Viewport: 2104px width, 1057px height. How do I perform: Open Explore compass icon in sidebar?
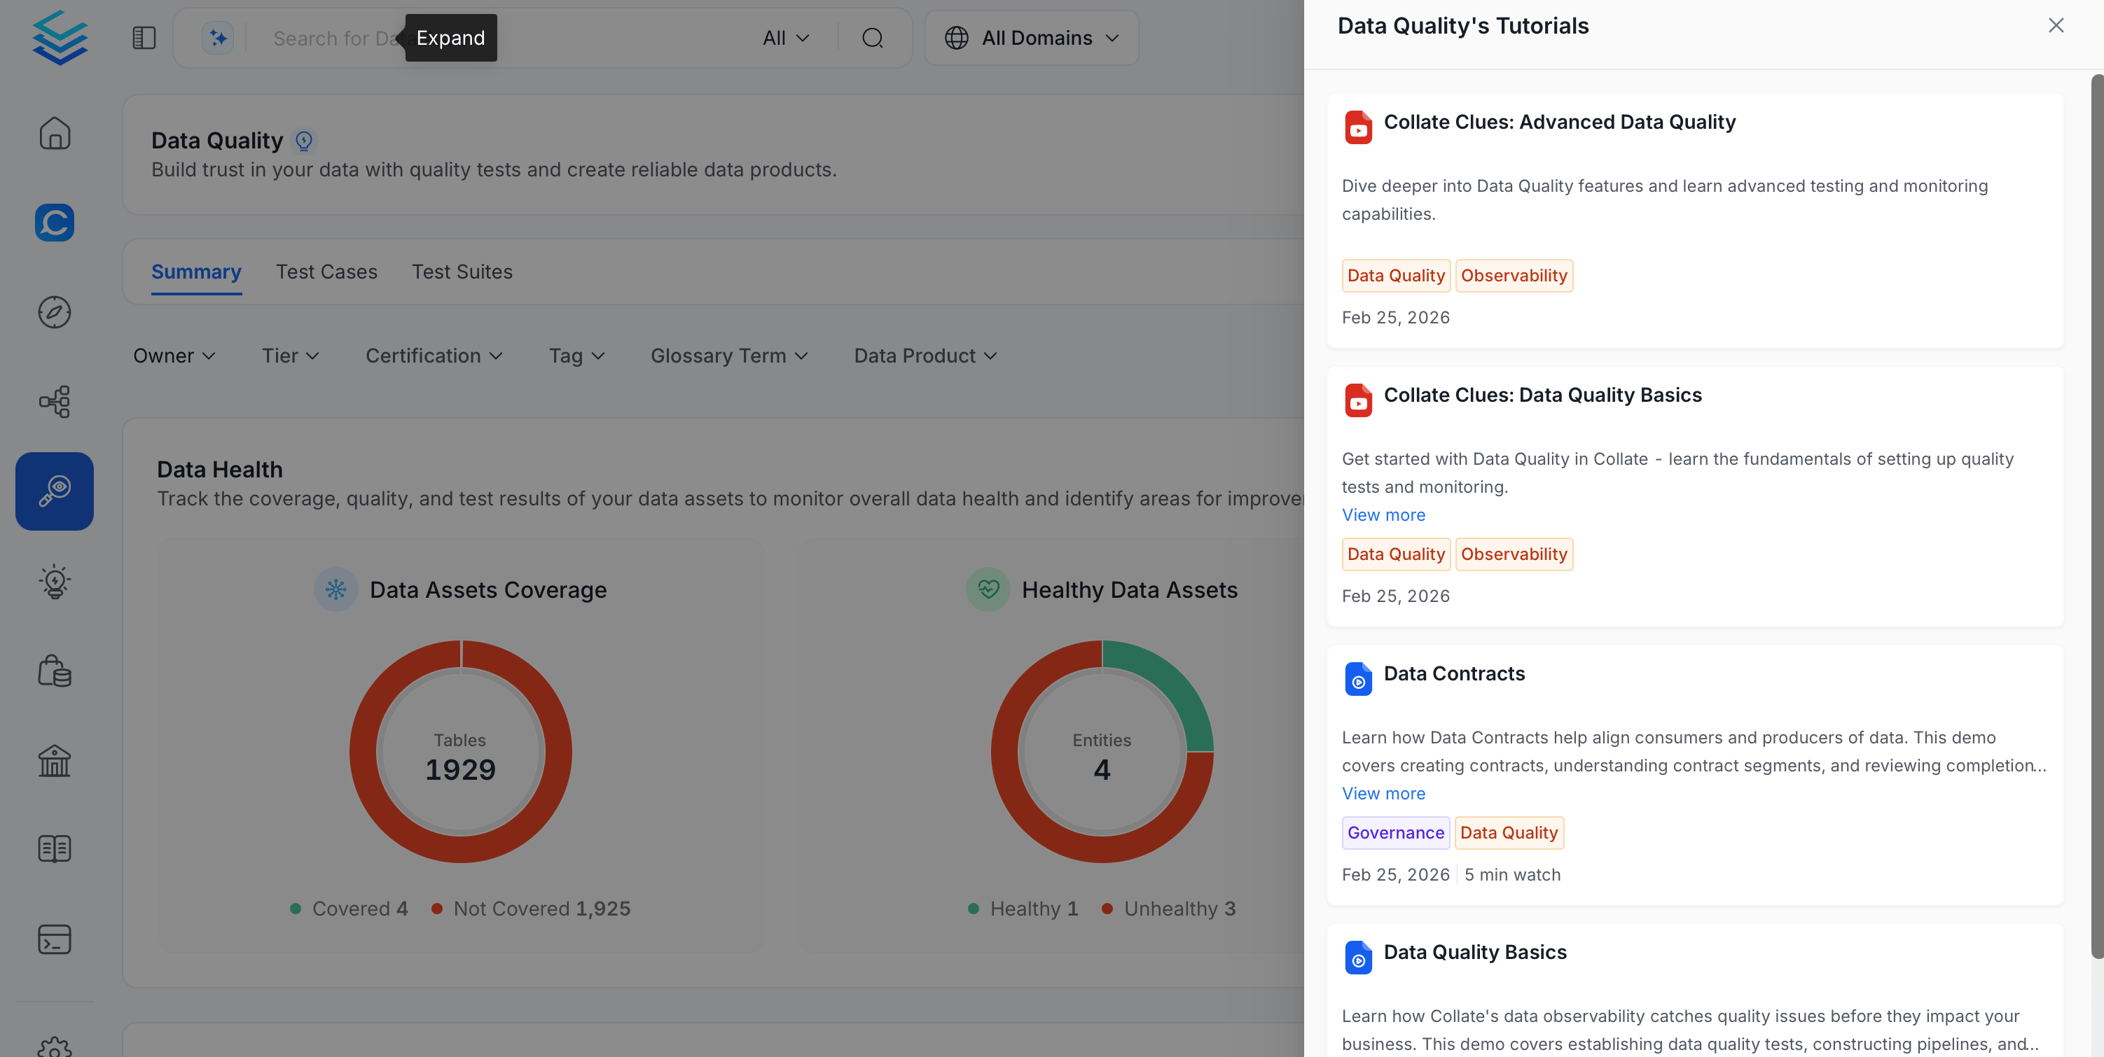[55, 311]
